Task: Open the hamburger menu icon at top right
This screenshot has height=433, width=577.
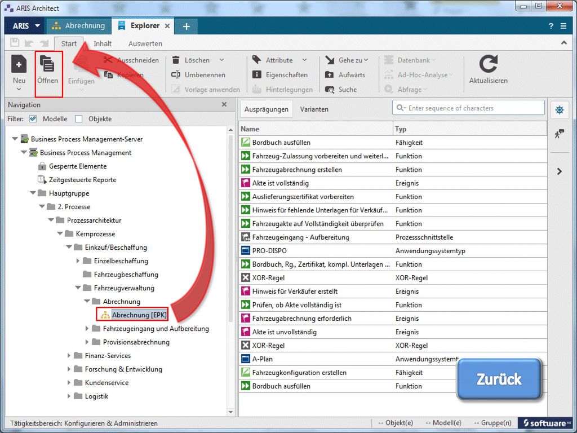Action: coord(563,26)
